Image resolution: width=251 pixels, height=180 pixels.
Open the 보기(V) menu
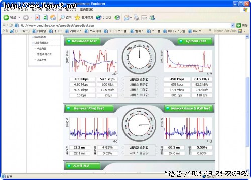[37, 10]
